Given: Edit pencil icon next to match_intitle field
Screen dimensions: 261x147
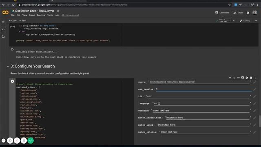Looking at the screenshot, I should 254,132.
